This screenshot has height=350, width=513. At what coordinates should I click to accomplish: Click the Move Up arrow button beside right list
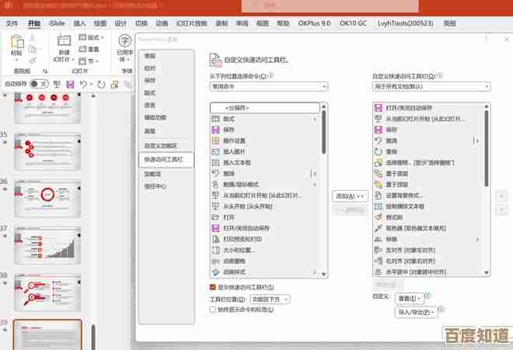click(x=501, y=196)
